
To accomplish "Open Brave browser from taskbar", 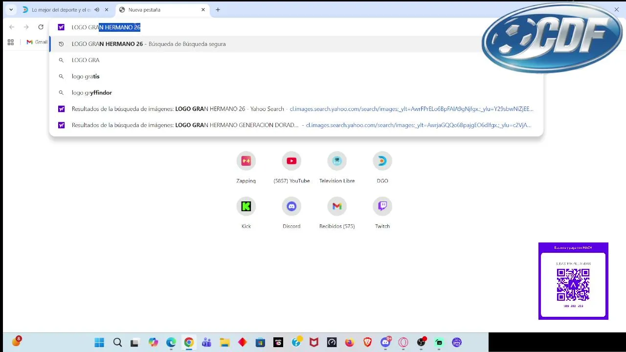I will 367,342.
